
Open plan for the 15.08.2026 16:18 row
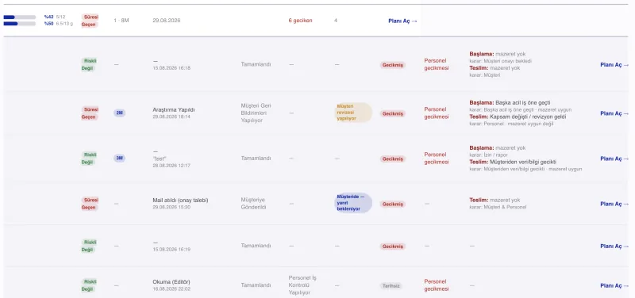click(x=614, y=65)
